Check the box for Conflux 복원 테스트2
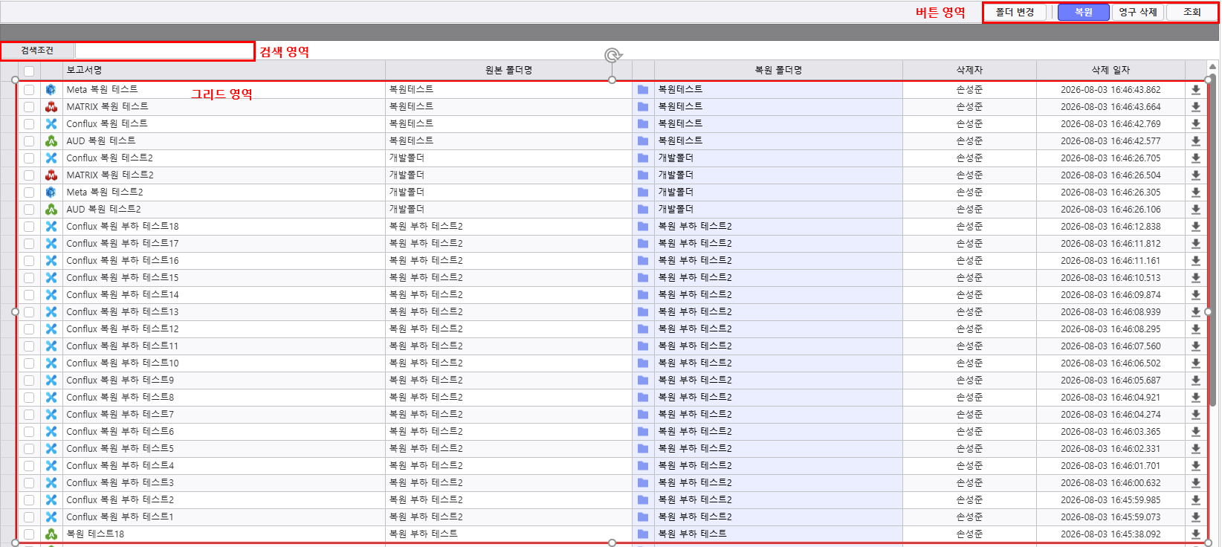This screenshot has height=547, width=1222. (x=29, y=158)
